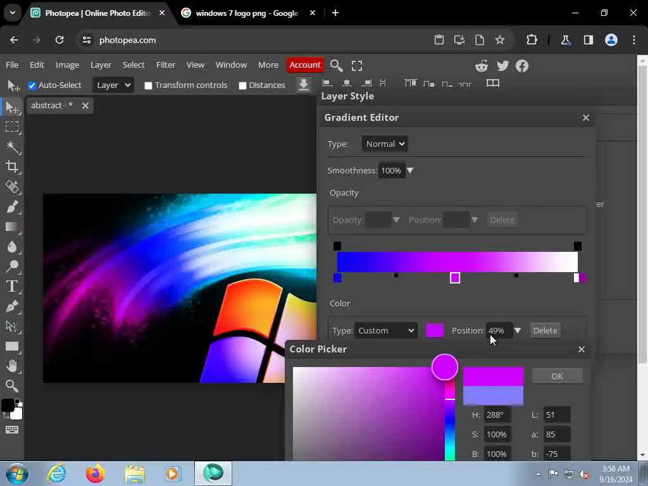Select the Blur drop tool
Image resolution: width=648 pixels, height=486 pixels.
point(12,247)
